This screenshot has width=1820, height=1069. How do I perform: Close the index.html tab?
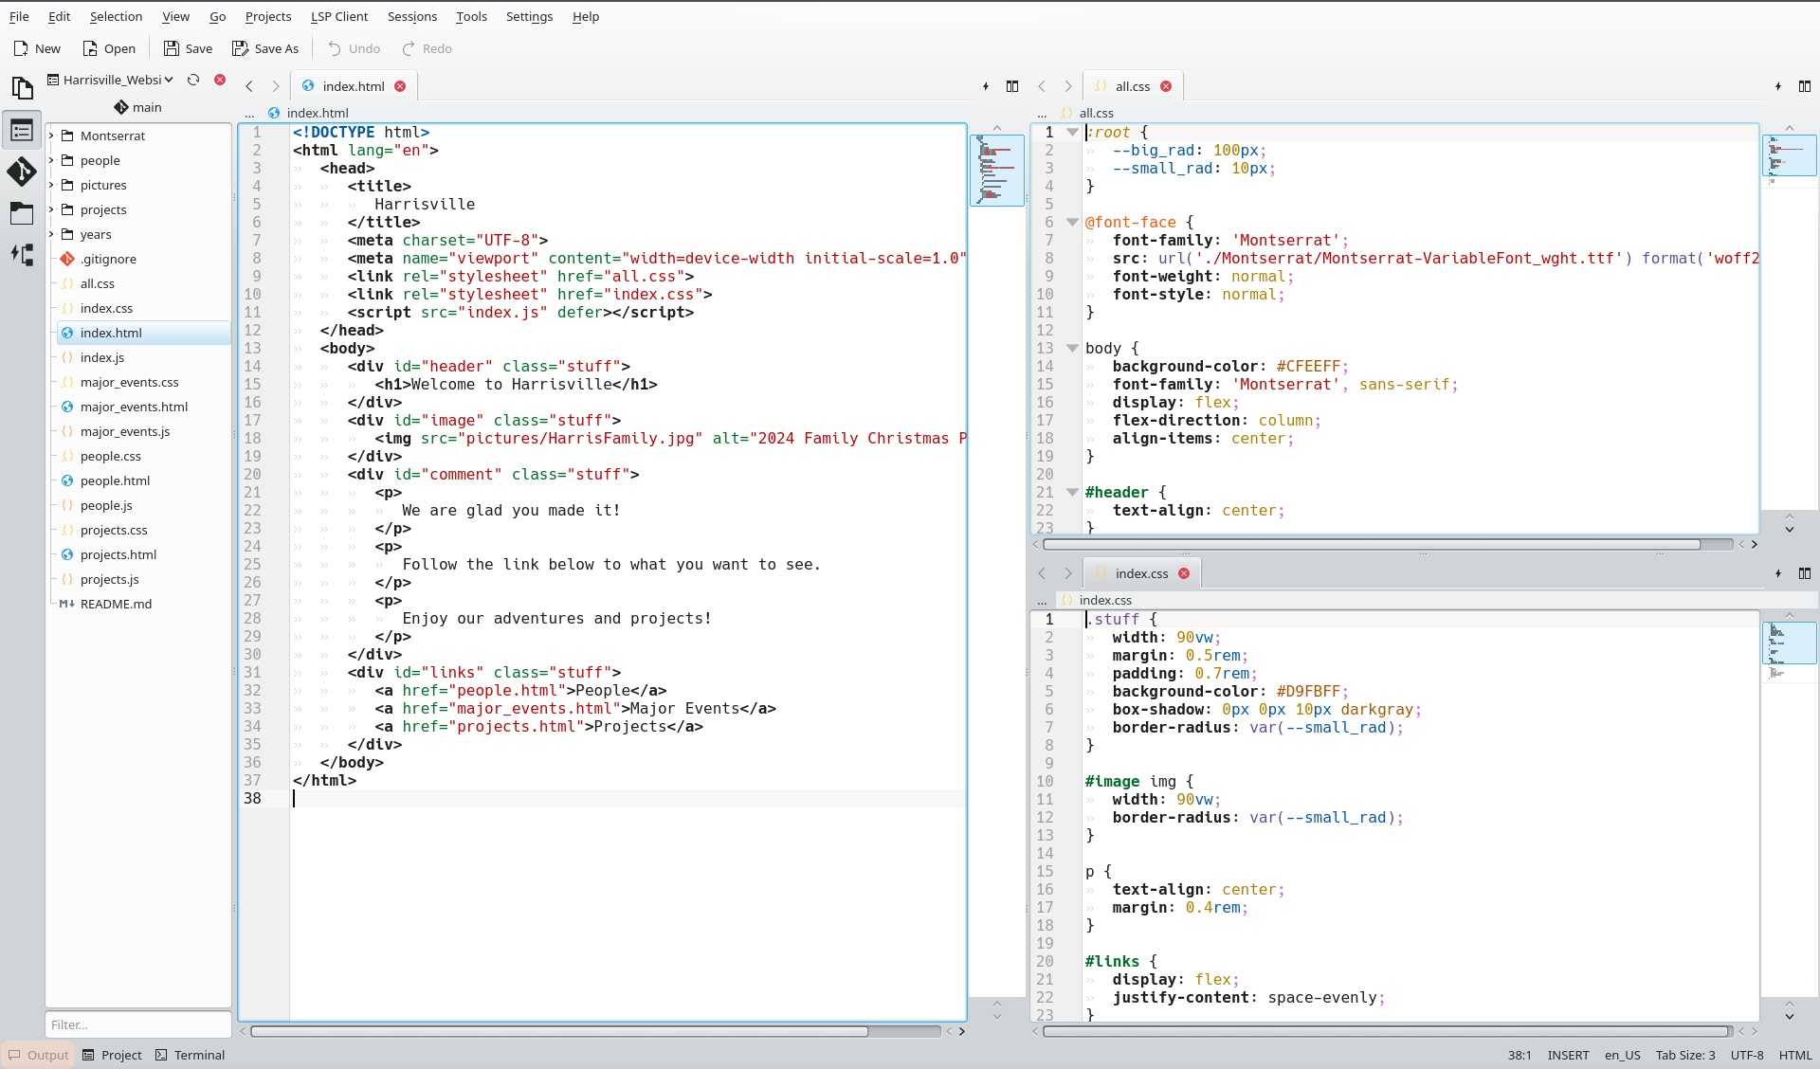click(400, 86)
